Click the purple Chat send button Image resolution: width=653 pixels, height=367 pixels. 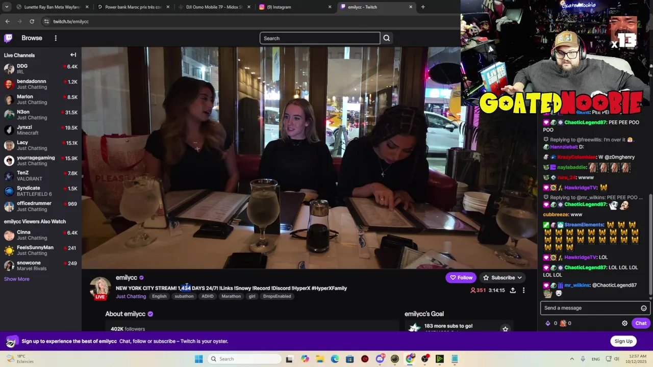pos(641,323)
